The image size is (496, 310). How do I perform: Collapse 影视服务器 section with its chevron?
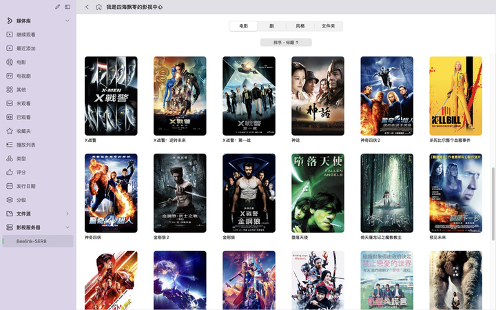coord(68,227)
